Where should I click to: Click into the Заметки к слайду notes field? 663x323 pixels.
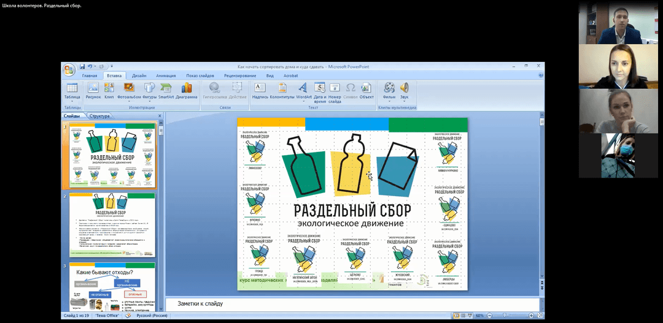coord(352,304)
